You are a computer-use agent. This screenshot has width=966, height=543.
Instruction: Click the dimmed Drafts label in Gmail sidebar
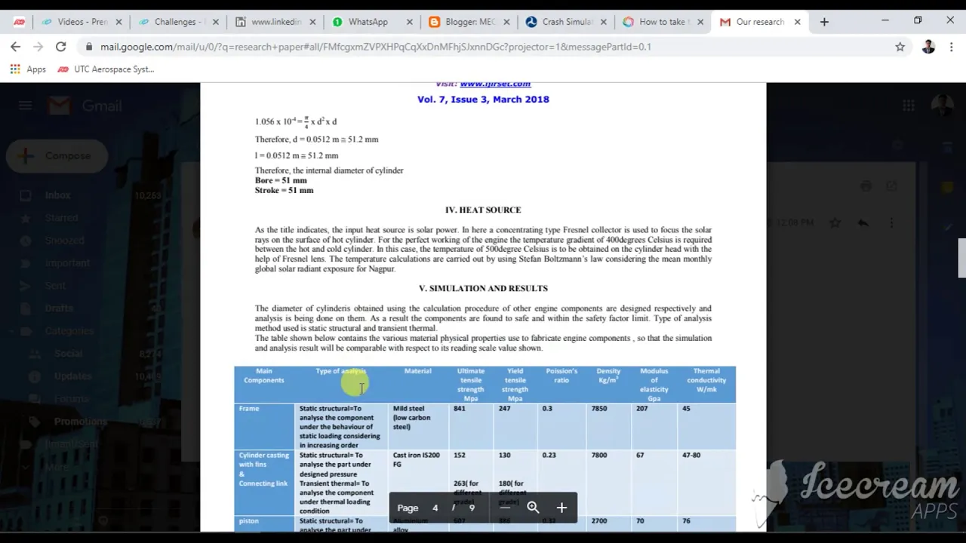[x=59, y=308]
